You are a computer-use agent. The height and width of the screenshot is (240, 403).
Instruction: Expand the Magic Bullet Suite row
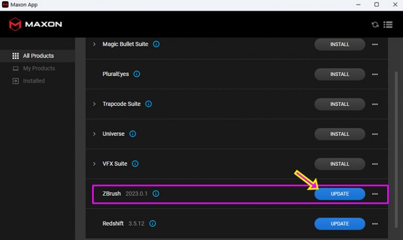tap(94, 44)
